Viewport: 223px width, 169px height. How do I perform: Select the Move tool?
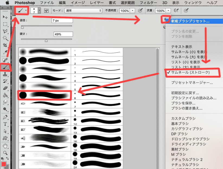pos(5,17)
